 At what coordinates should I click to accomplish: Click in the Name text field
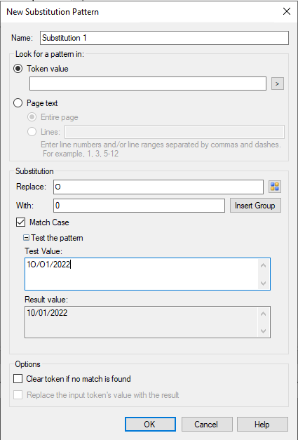(x=164, y=38)
